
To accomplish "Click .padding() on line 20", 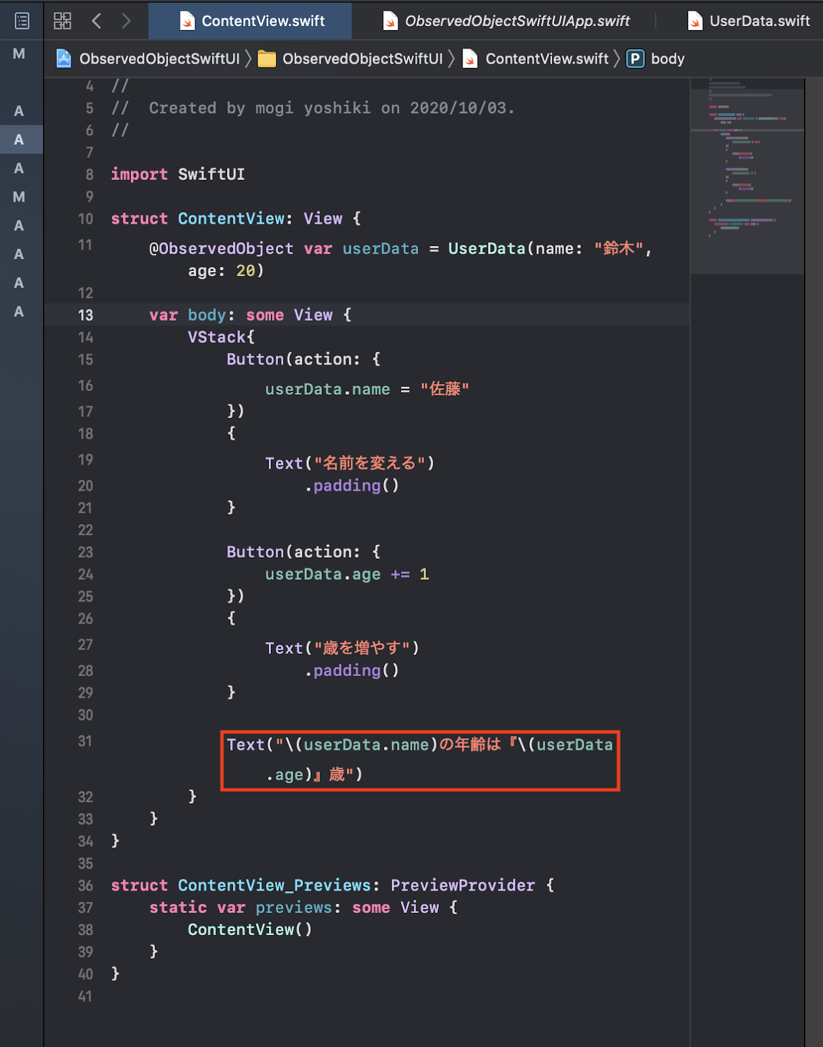I will pos(351,486).
